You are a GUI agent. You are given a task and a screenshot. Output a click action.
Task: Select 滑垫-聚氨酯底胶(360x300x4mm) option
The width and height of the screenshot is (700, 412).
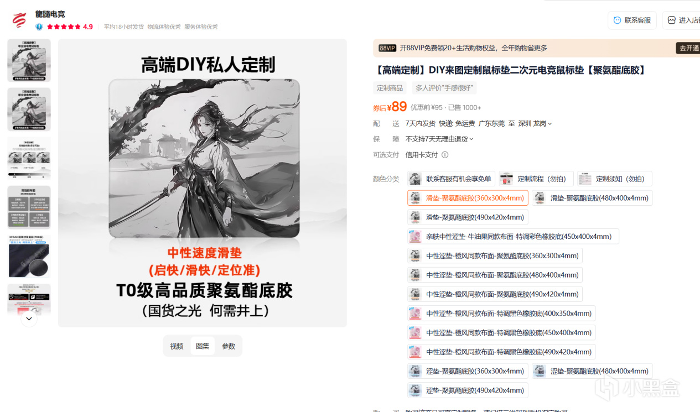(x=468, y=198)
